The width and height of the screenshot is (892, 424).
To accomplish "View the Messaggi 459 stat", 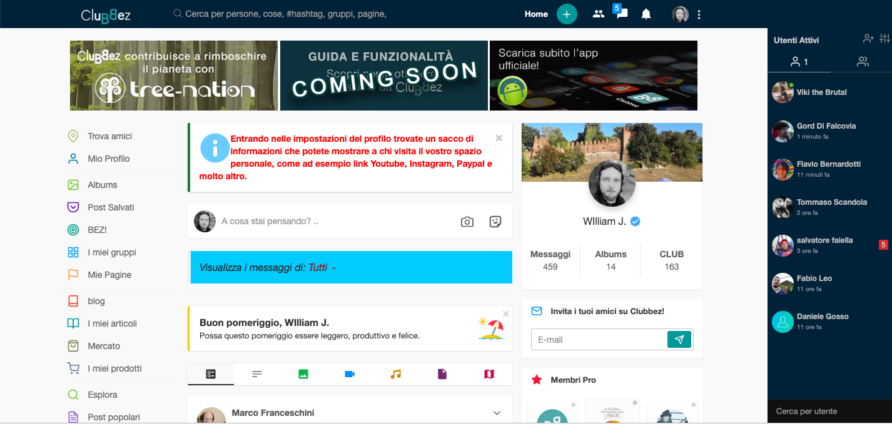I will [550, 260].
